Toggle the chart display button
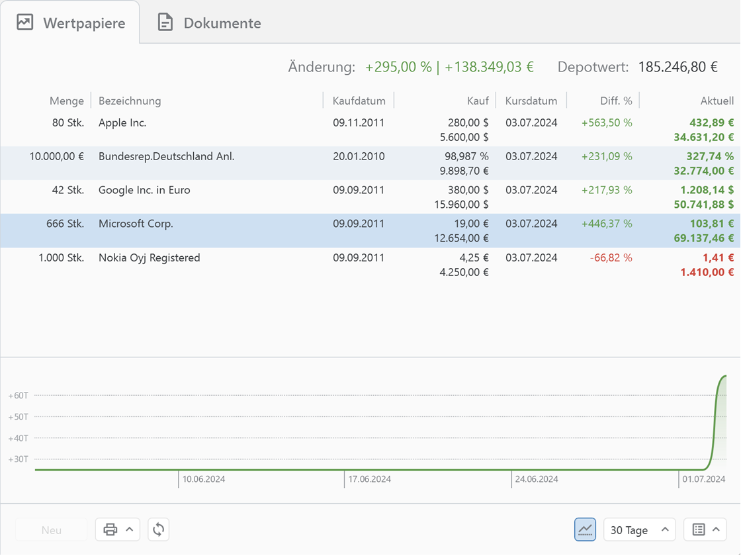Image resolution: width=741 pixels, height=556 pixels. tap(585, 530)
